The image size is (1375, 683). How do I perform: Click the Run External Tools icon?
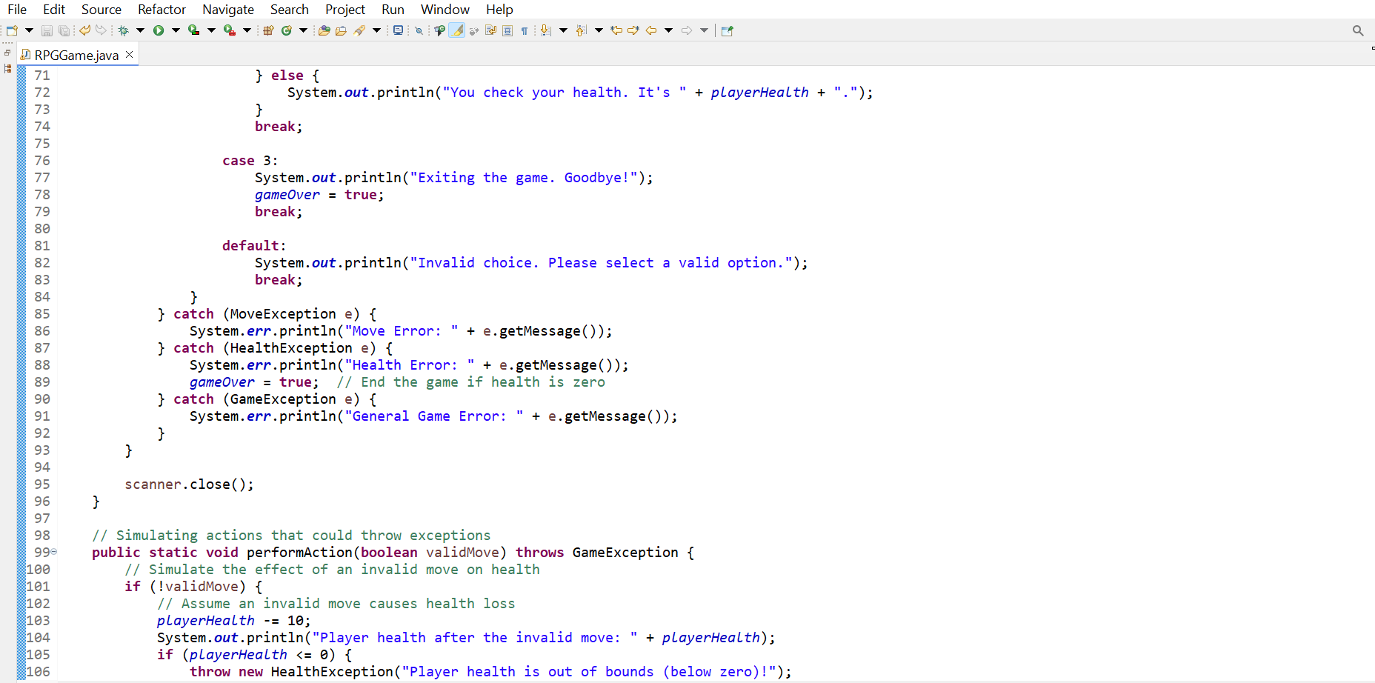pyautogui.click(x=230, y=30)
